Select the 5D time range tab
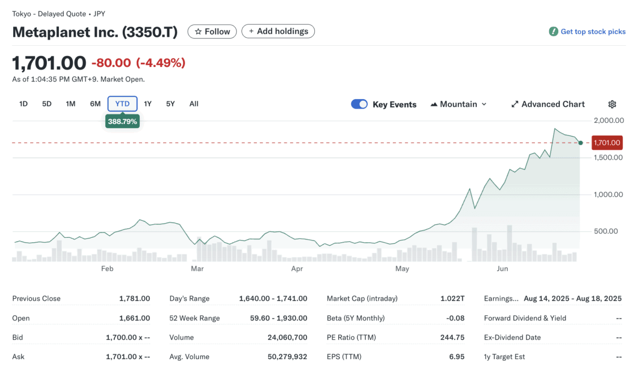 47,104
